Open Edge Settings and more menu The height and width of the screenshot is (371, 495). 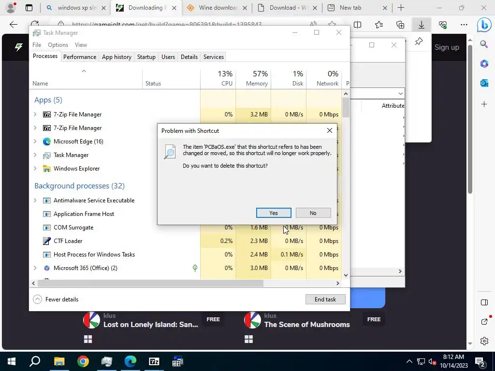[x=464, y=25]
